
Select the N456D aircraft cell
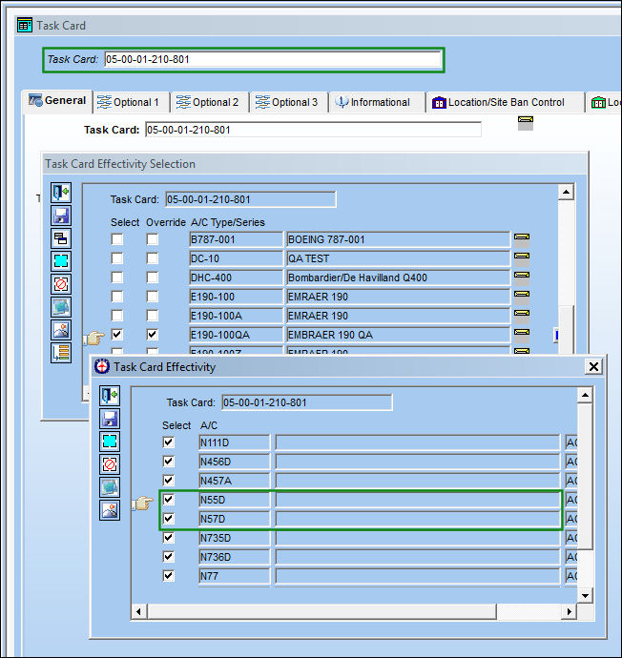[234, 462]
